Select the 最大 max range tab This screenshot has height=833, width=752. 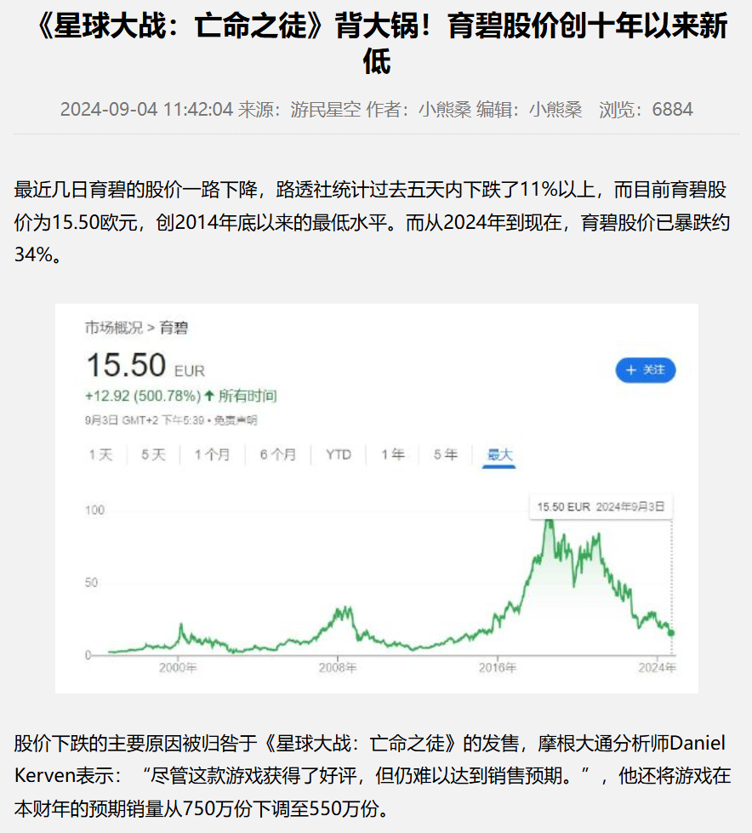tap(499, 454)
